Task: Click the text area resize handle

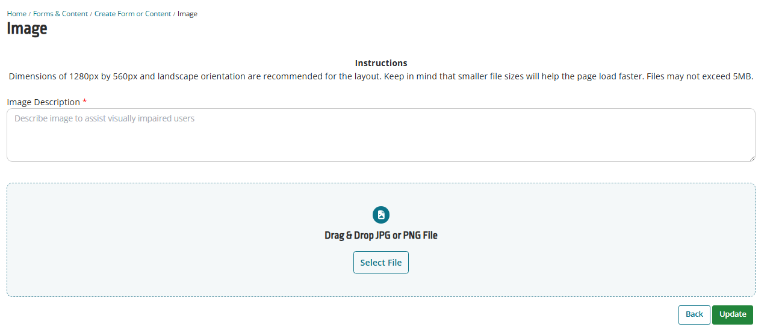Action: point(751,157)
